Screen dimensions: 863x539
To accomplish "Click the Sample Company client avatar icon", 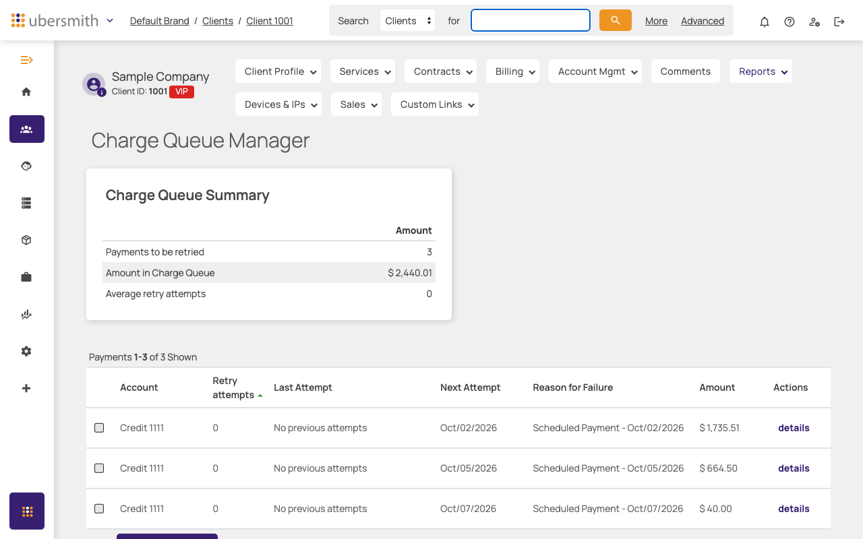I will [94, 84].
